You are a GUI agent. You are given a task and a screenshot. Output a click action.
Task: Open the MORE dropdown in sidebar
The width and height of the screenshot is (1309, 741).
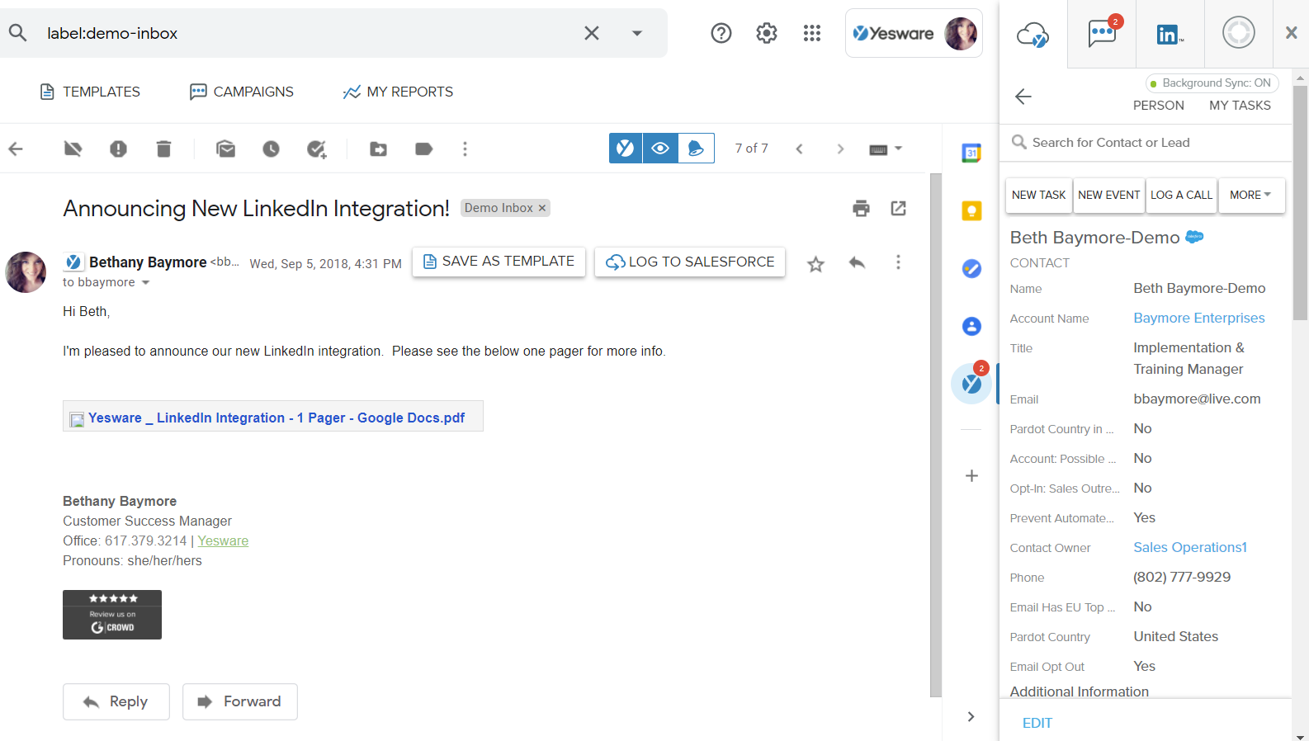point(1250,196)
